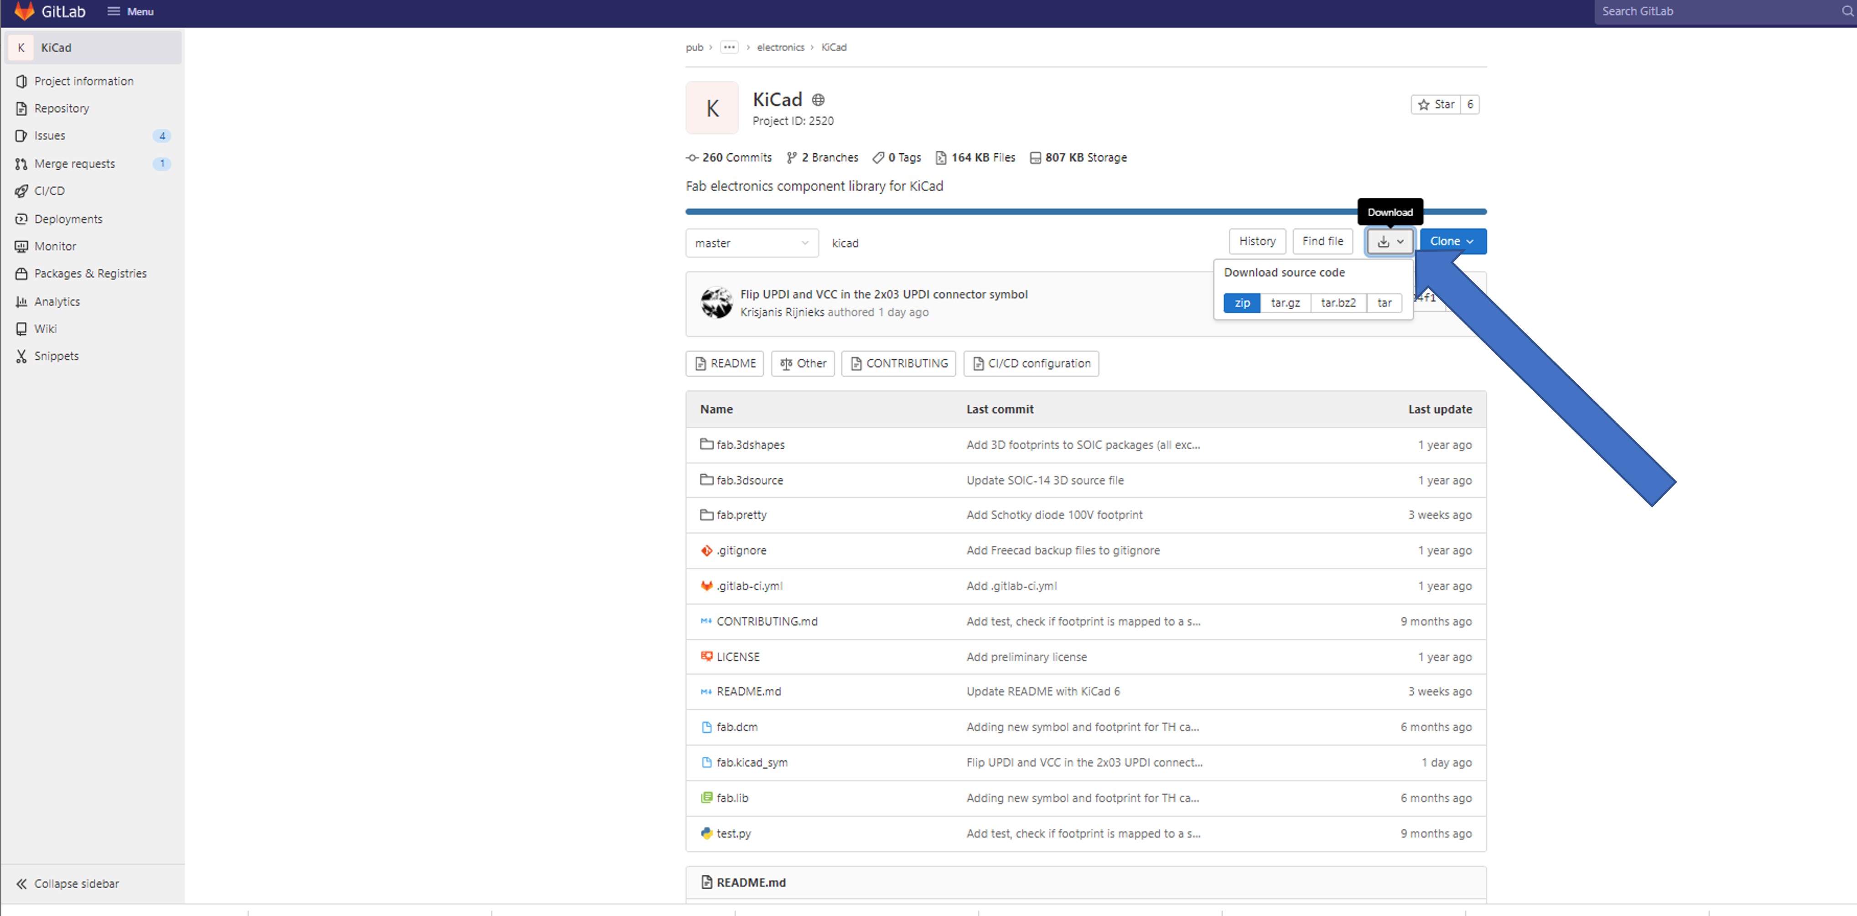Image resolution: width=1857 pixels, height=916 pixels.
Task: Download source as tar
Action: coord(1384,303)
